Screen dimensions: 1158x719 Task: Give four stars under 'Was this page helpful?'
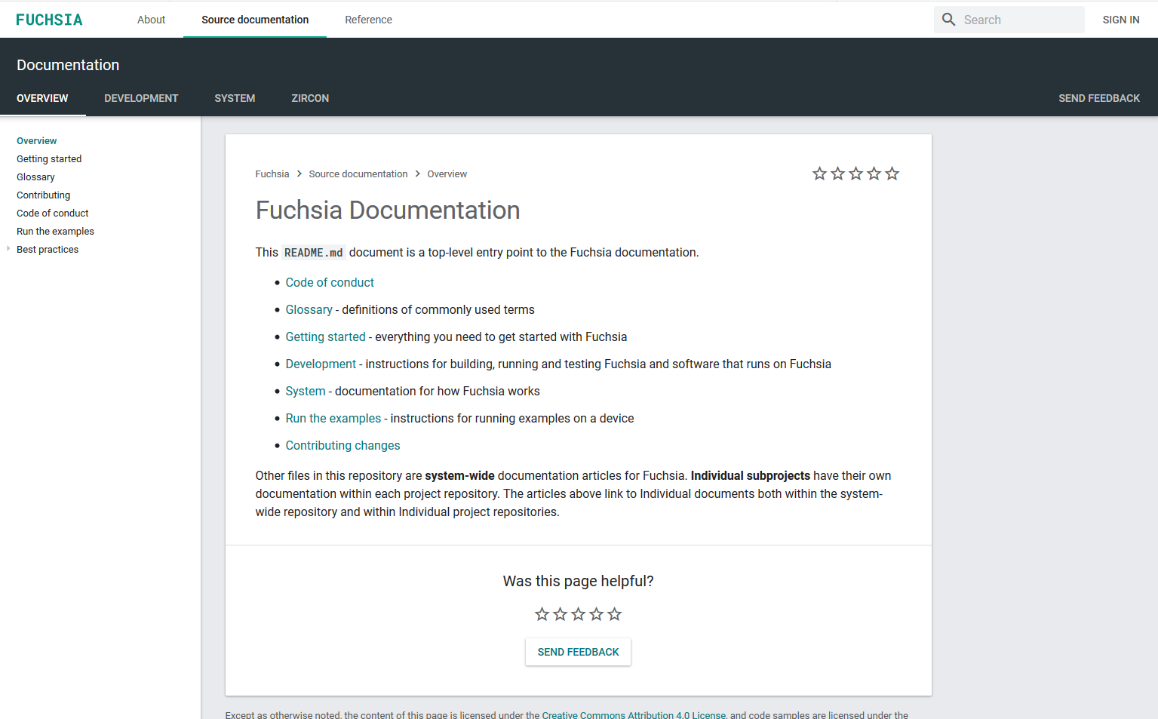pyautogui.click(x=596, y=614)
